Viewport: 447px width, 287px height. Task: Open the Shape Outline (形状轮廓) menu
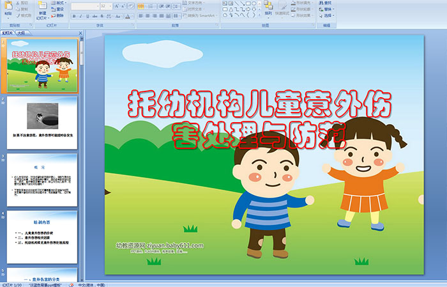click(x=302, y=9)
